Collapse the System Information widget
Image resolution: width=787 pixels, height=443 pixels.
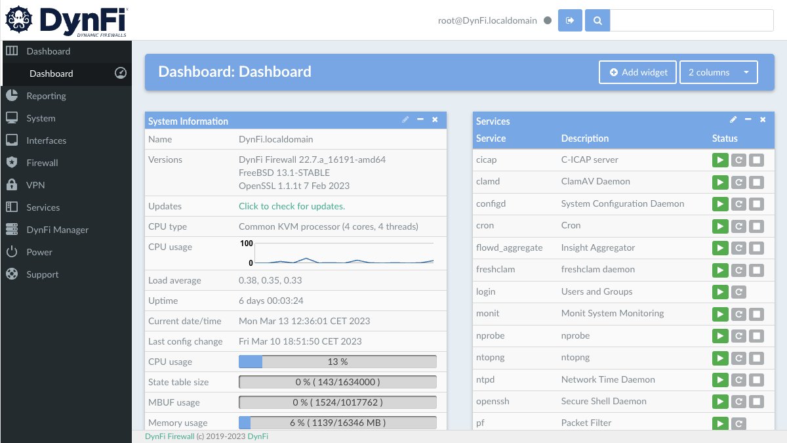(420, 120)
